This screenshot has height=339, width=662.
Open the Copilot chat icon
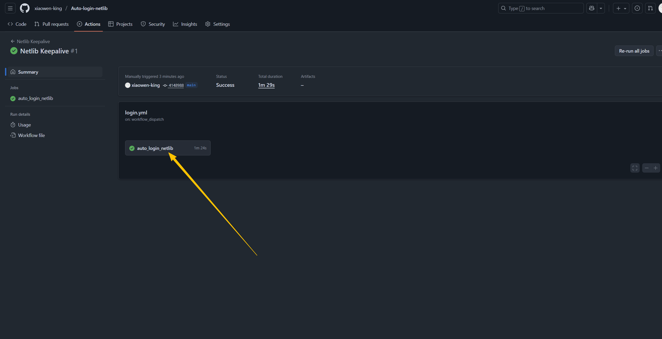(592, 8)
